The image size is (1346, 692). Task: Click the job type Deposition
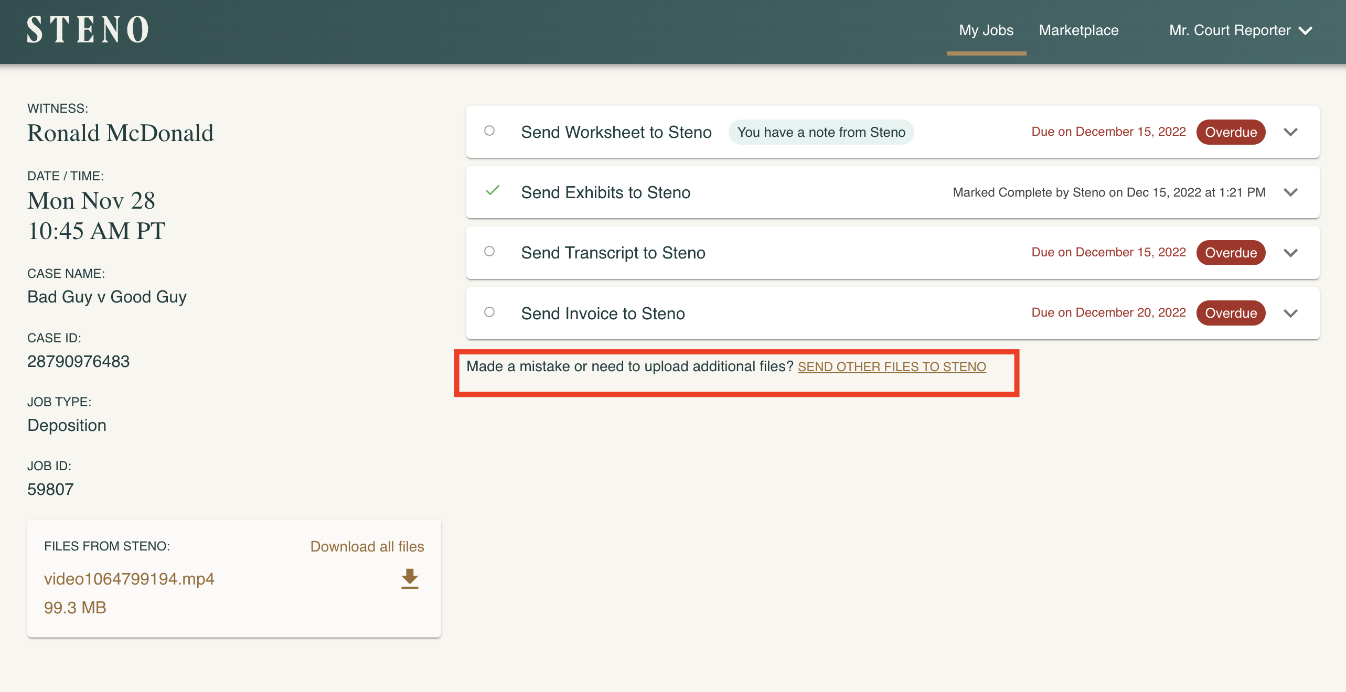pyautogui.click(x=67, y=425)
